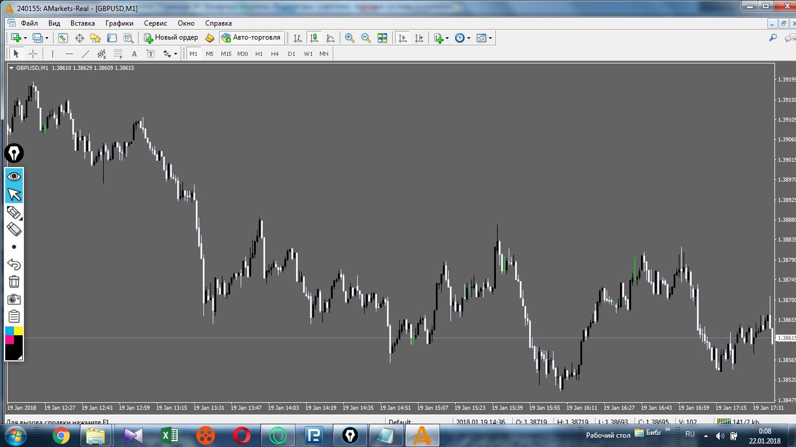Image resolution: width=796 pixels, height=447 pixels.
Task: Open the templates icon
Action: 481,38
